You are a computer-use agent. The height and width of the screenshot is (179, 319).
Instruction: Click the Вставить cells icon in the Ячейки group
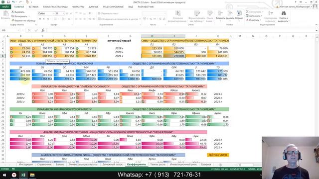(220, 13)
